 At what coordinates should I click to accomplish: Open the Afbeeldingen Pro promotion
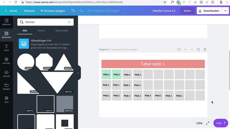pos(46,44)
